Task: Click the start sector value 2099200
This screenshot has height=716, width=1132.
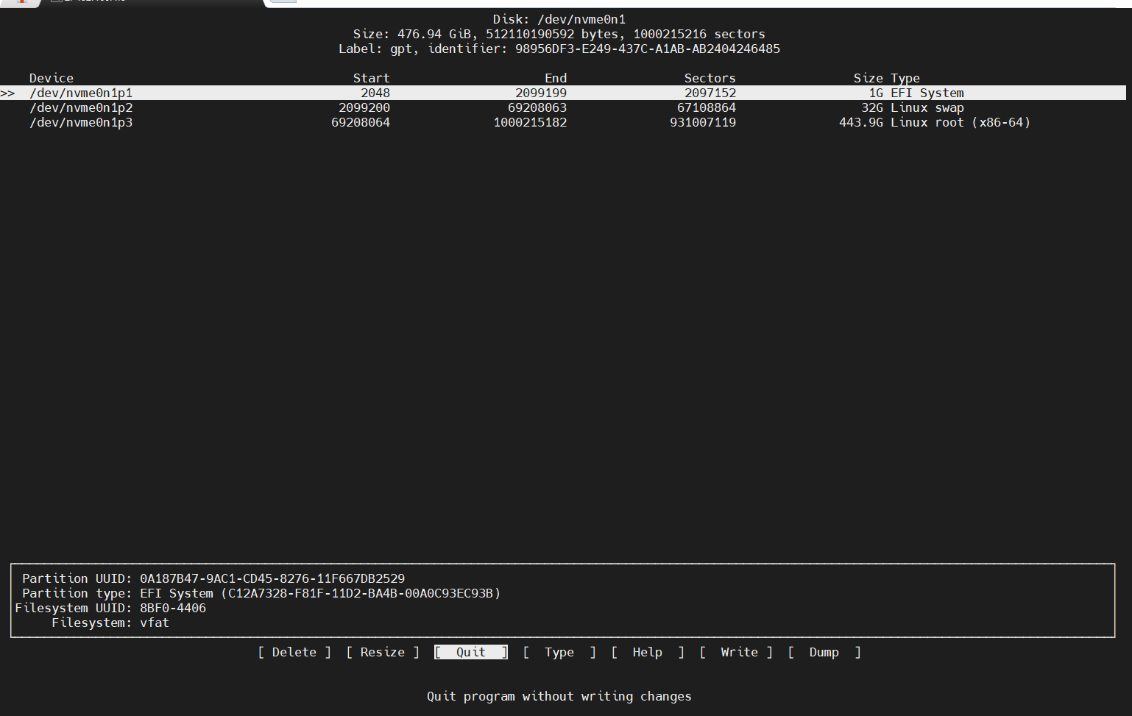Action: pyautogui.click(x=364, y=107)
